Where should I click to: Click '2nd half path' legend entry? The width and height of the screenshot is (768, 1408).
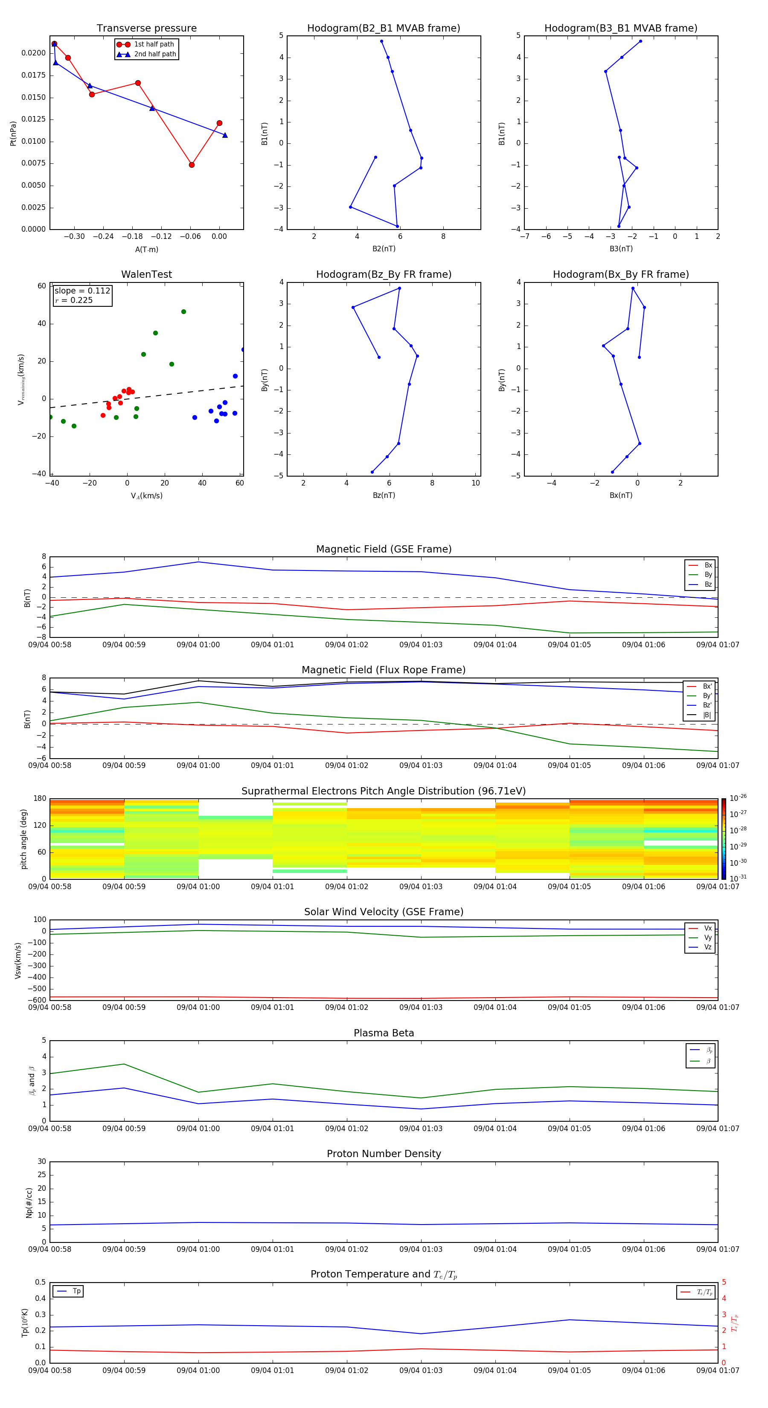tap(146, 54)
